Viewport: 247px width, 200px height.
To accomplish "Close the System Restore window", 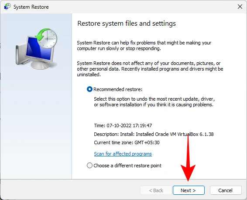I will pos(240,7).
